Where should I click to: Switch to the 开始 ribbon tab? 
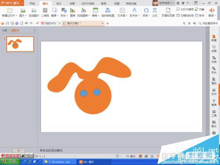(x=32, y=3)
